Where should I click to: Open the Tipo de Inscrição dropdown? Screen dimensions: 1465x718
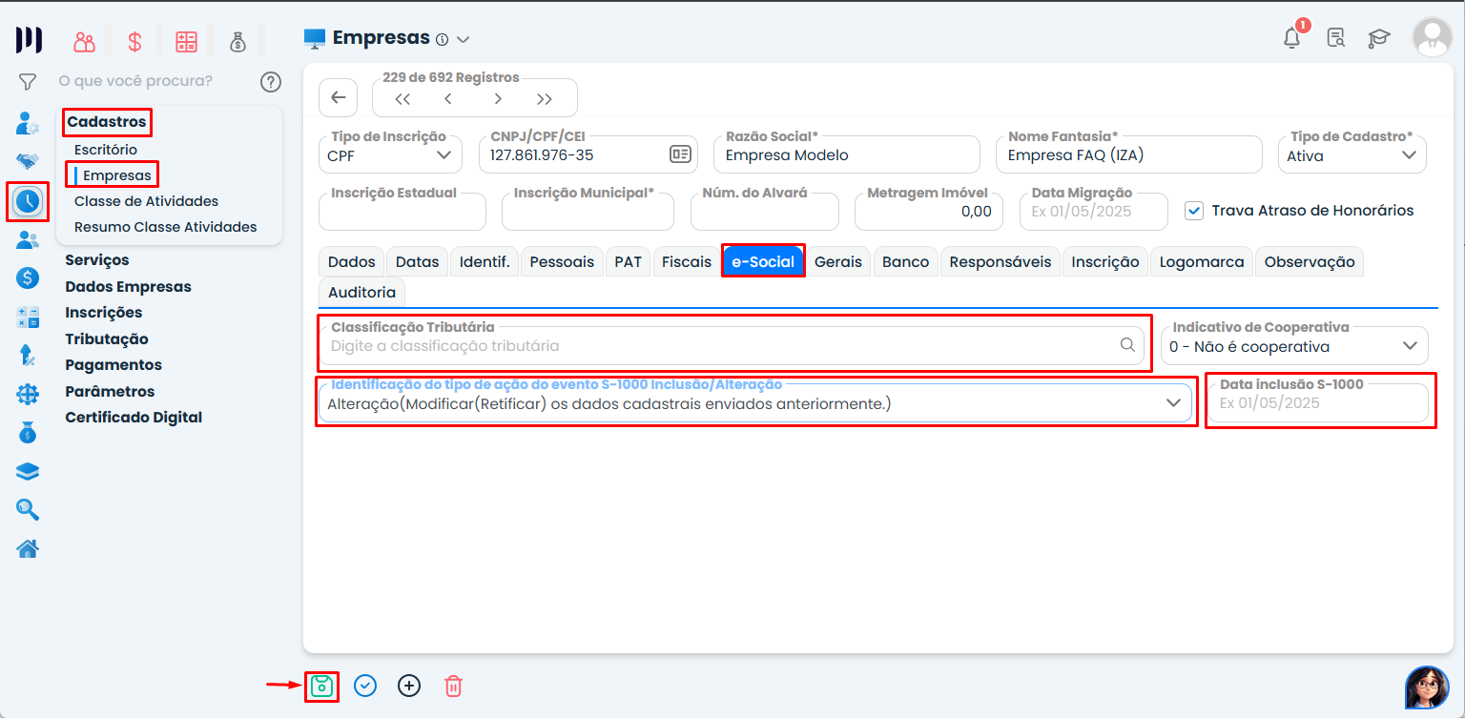pos(390,154)
